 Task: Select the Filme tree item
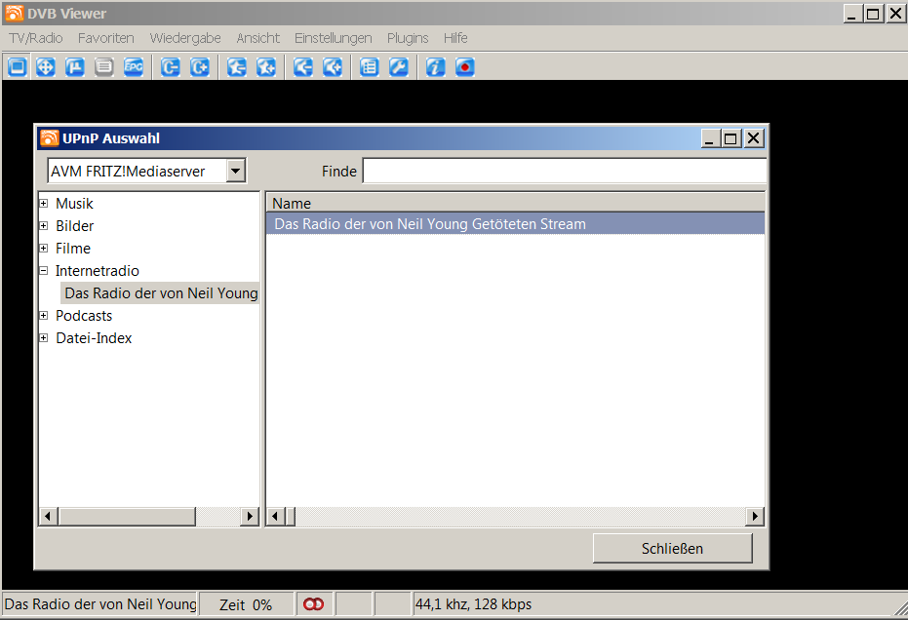[73, 249]
